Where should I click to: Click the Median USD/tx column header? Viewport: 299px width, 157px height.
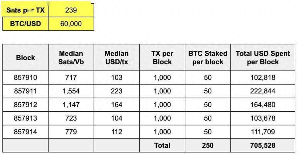(117, 58)
